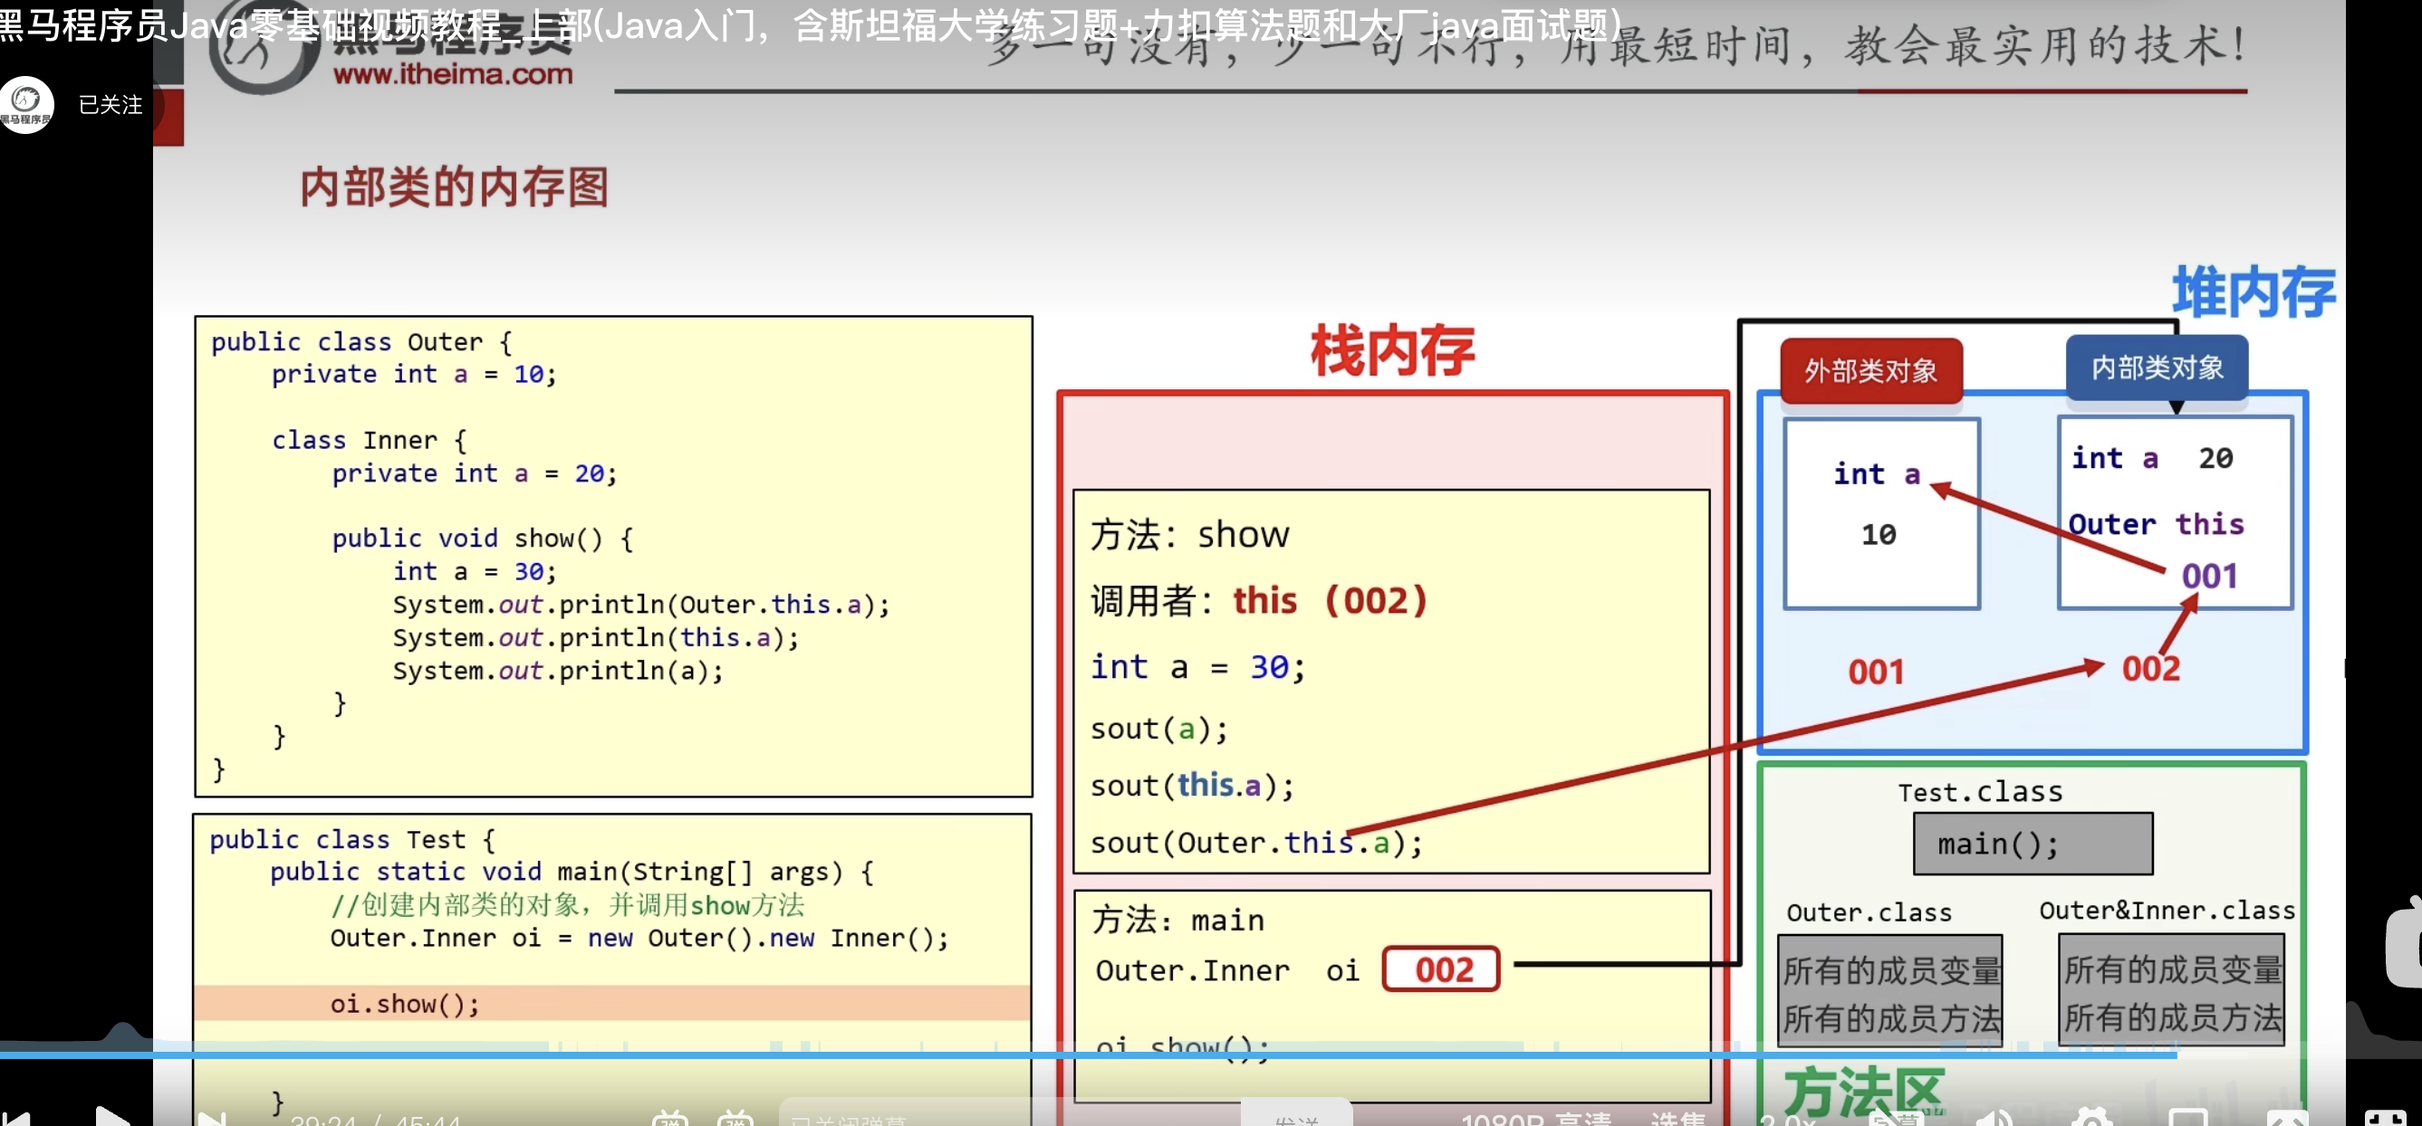Image resolution: width=2422 pixels, height=1126 pixels.
Task: Open the danmaku settings icon
Action: point(735,1119)
